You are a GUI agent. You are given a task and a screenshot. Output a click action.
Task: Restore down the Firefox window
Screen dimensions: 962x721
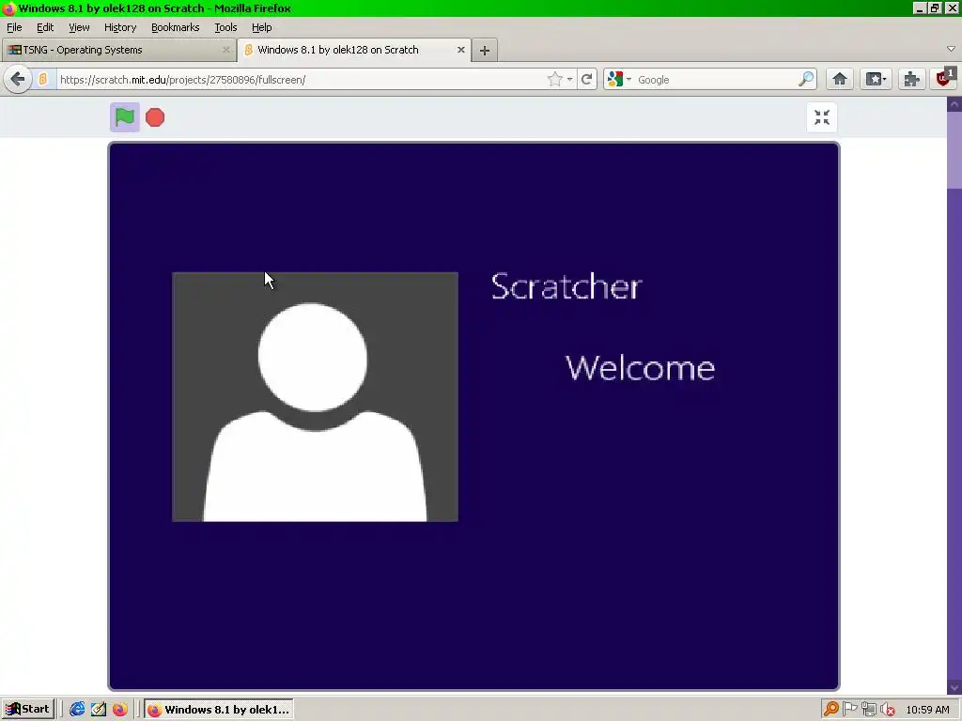(x=935, y=8)
